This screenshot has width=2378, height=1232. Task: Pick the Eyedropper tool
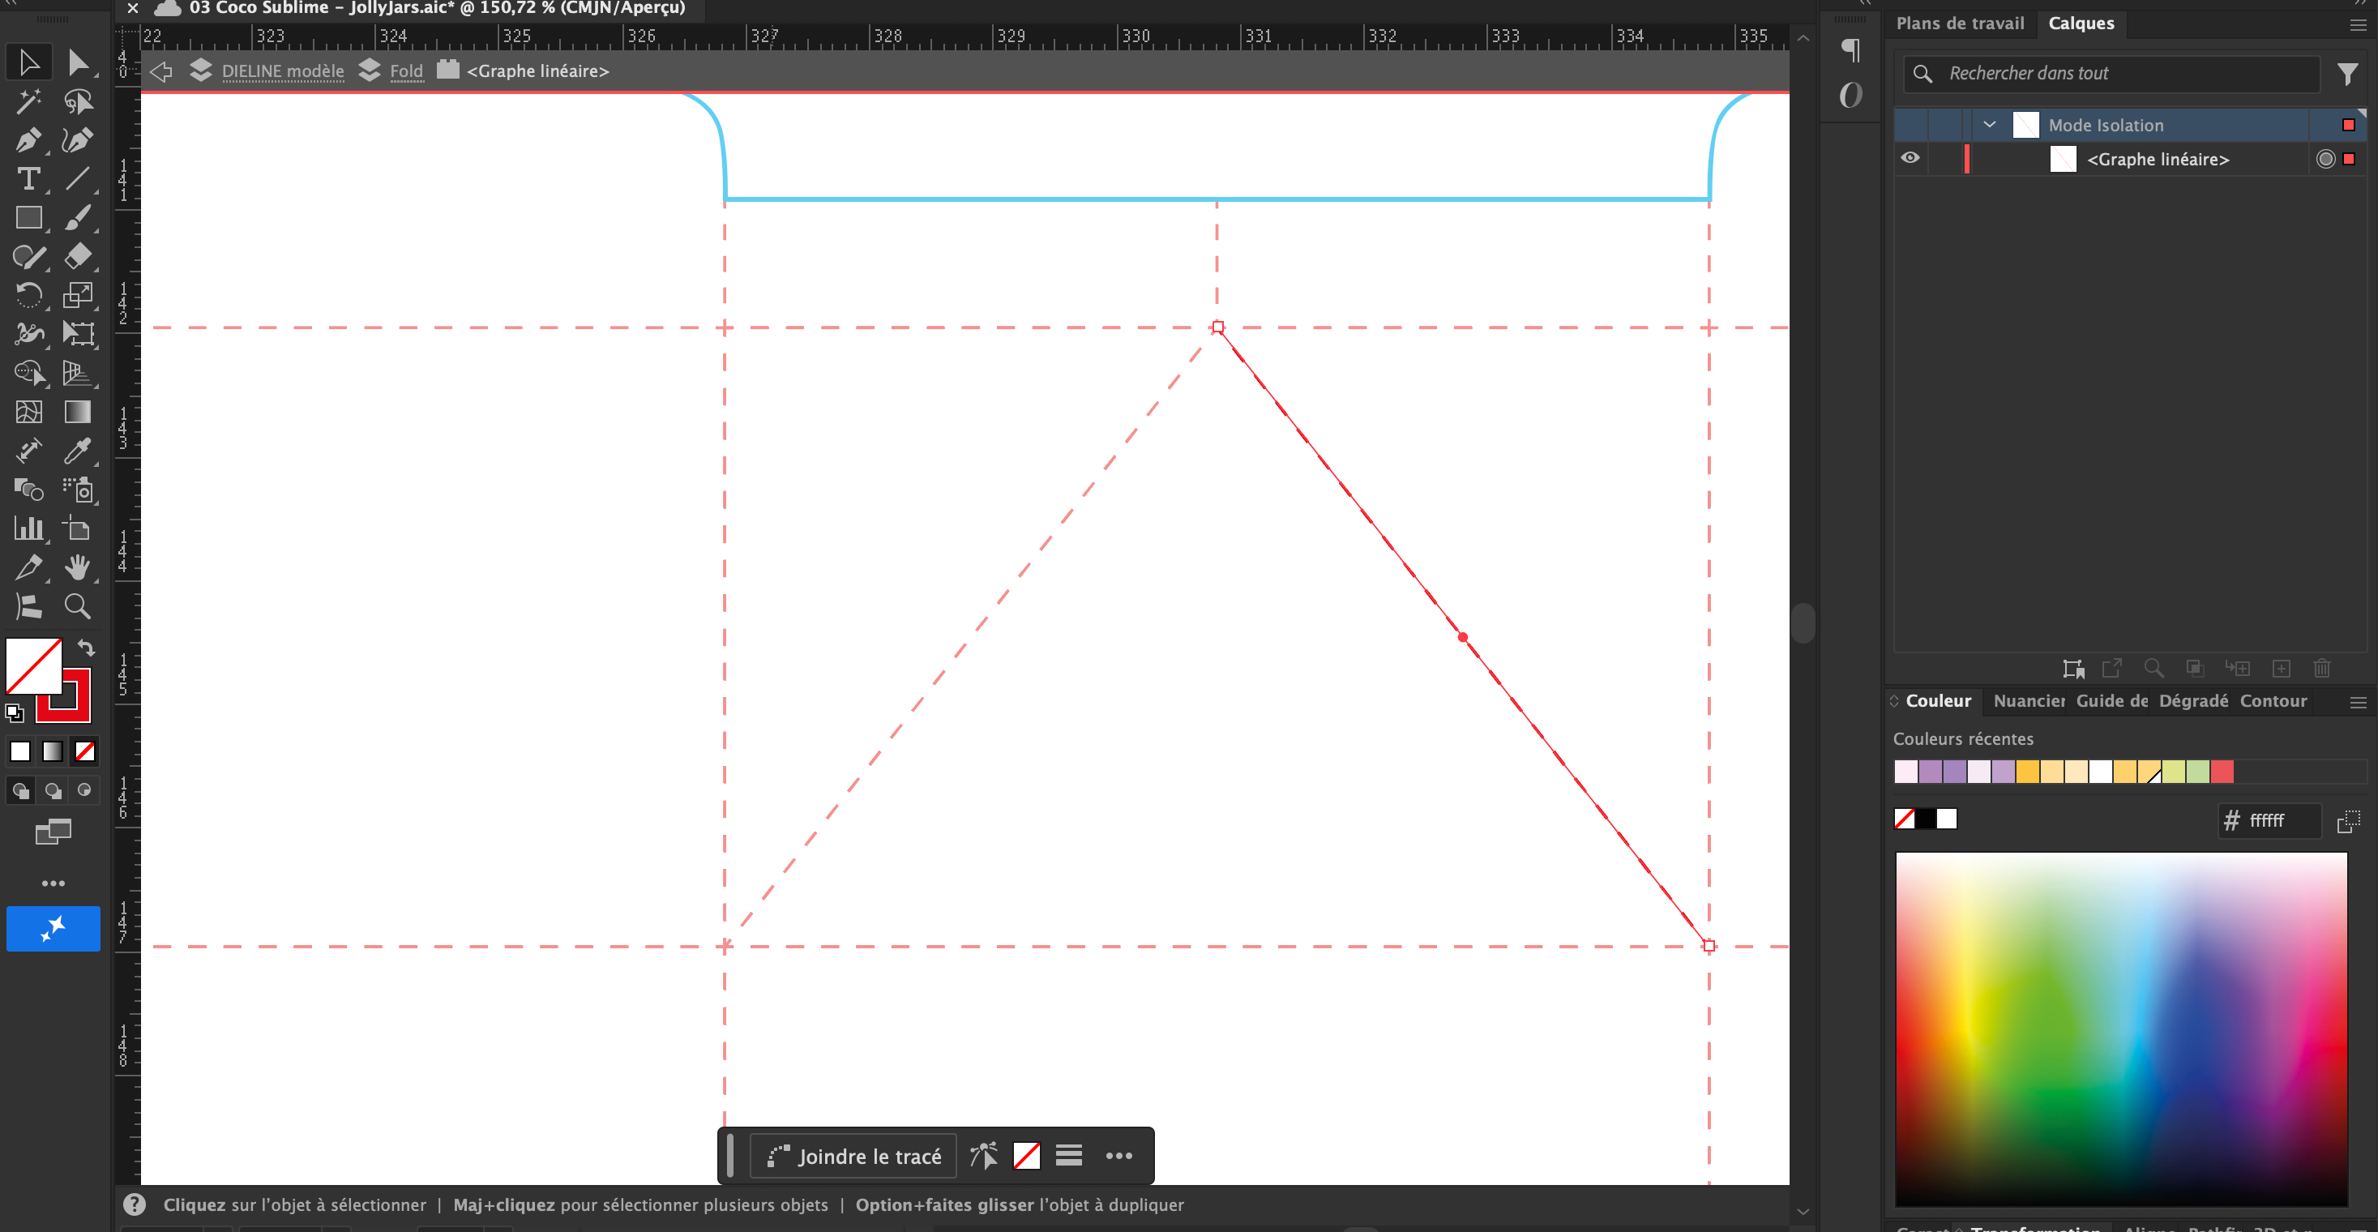point(78,451)
